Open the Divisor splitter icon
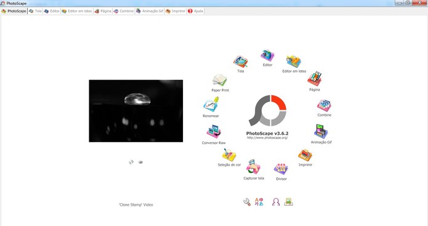Image resolution: width=428 pixels, height=226 pixels. (281, 169)
